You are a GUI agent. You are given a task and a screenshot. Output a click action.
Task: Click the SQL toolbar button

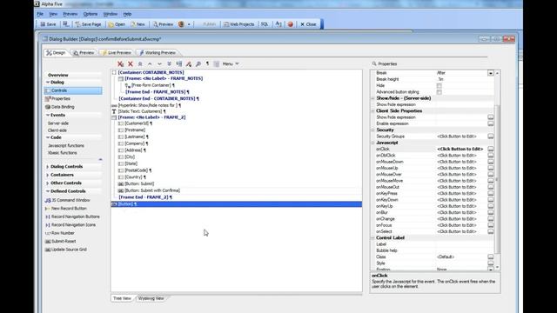(265, 24)
